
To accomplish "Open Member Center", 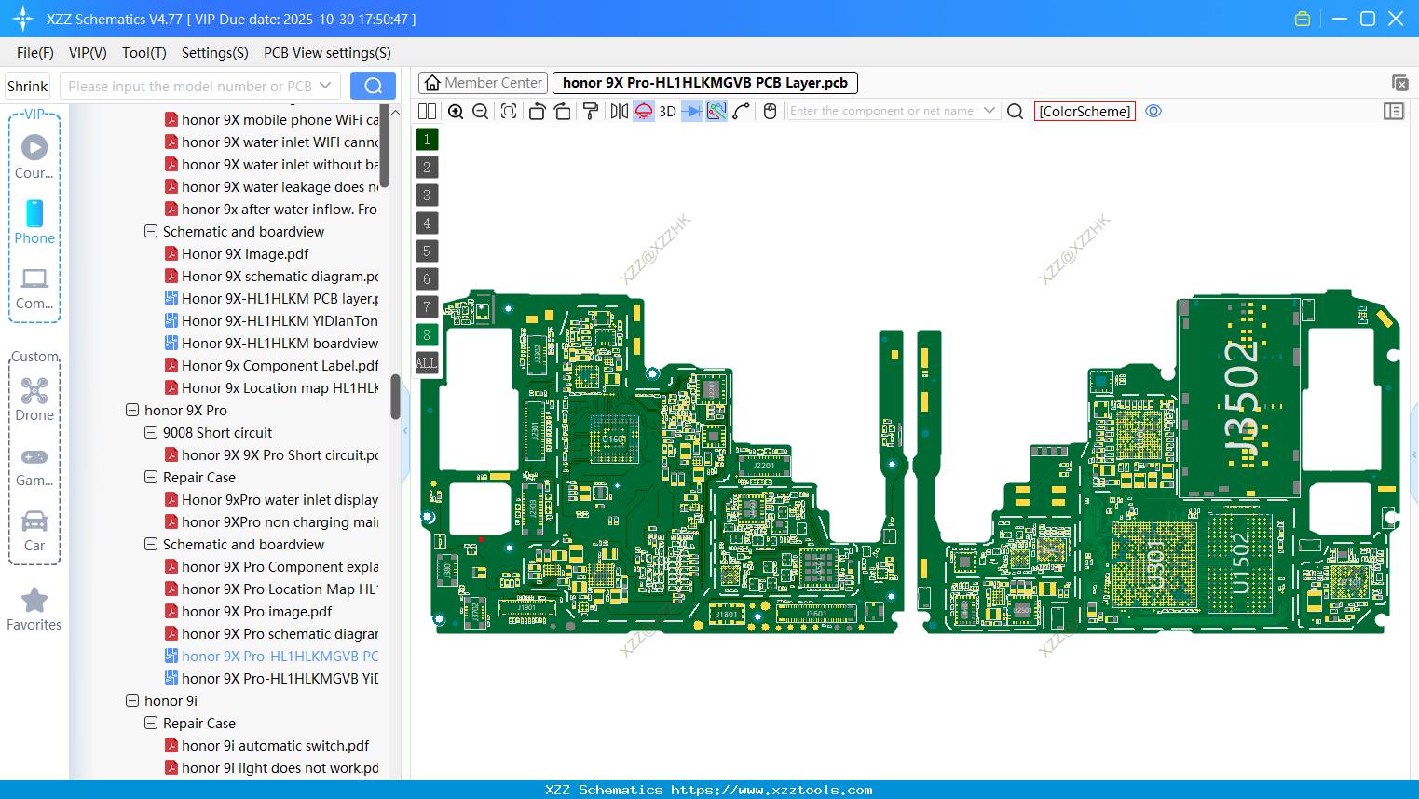I will 483,83.
